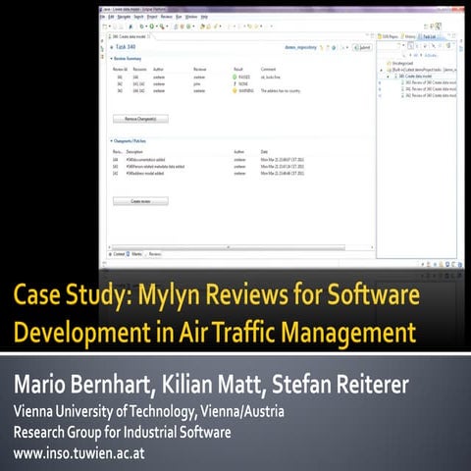Collapse the built-in query tree node in Task List
471x471 pixels.
pyautogui.click(x=381, y=70)
